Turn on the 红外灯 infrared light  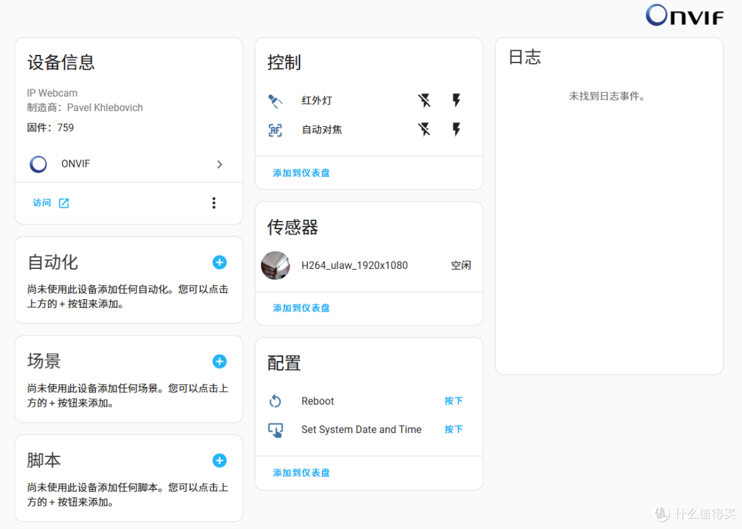click(456, 100)
